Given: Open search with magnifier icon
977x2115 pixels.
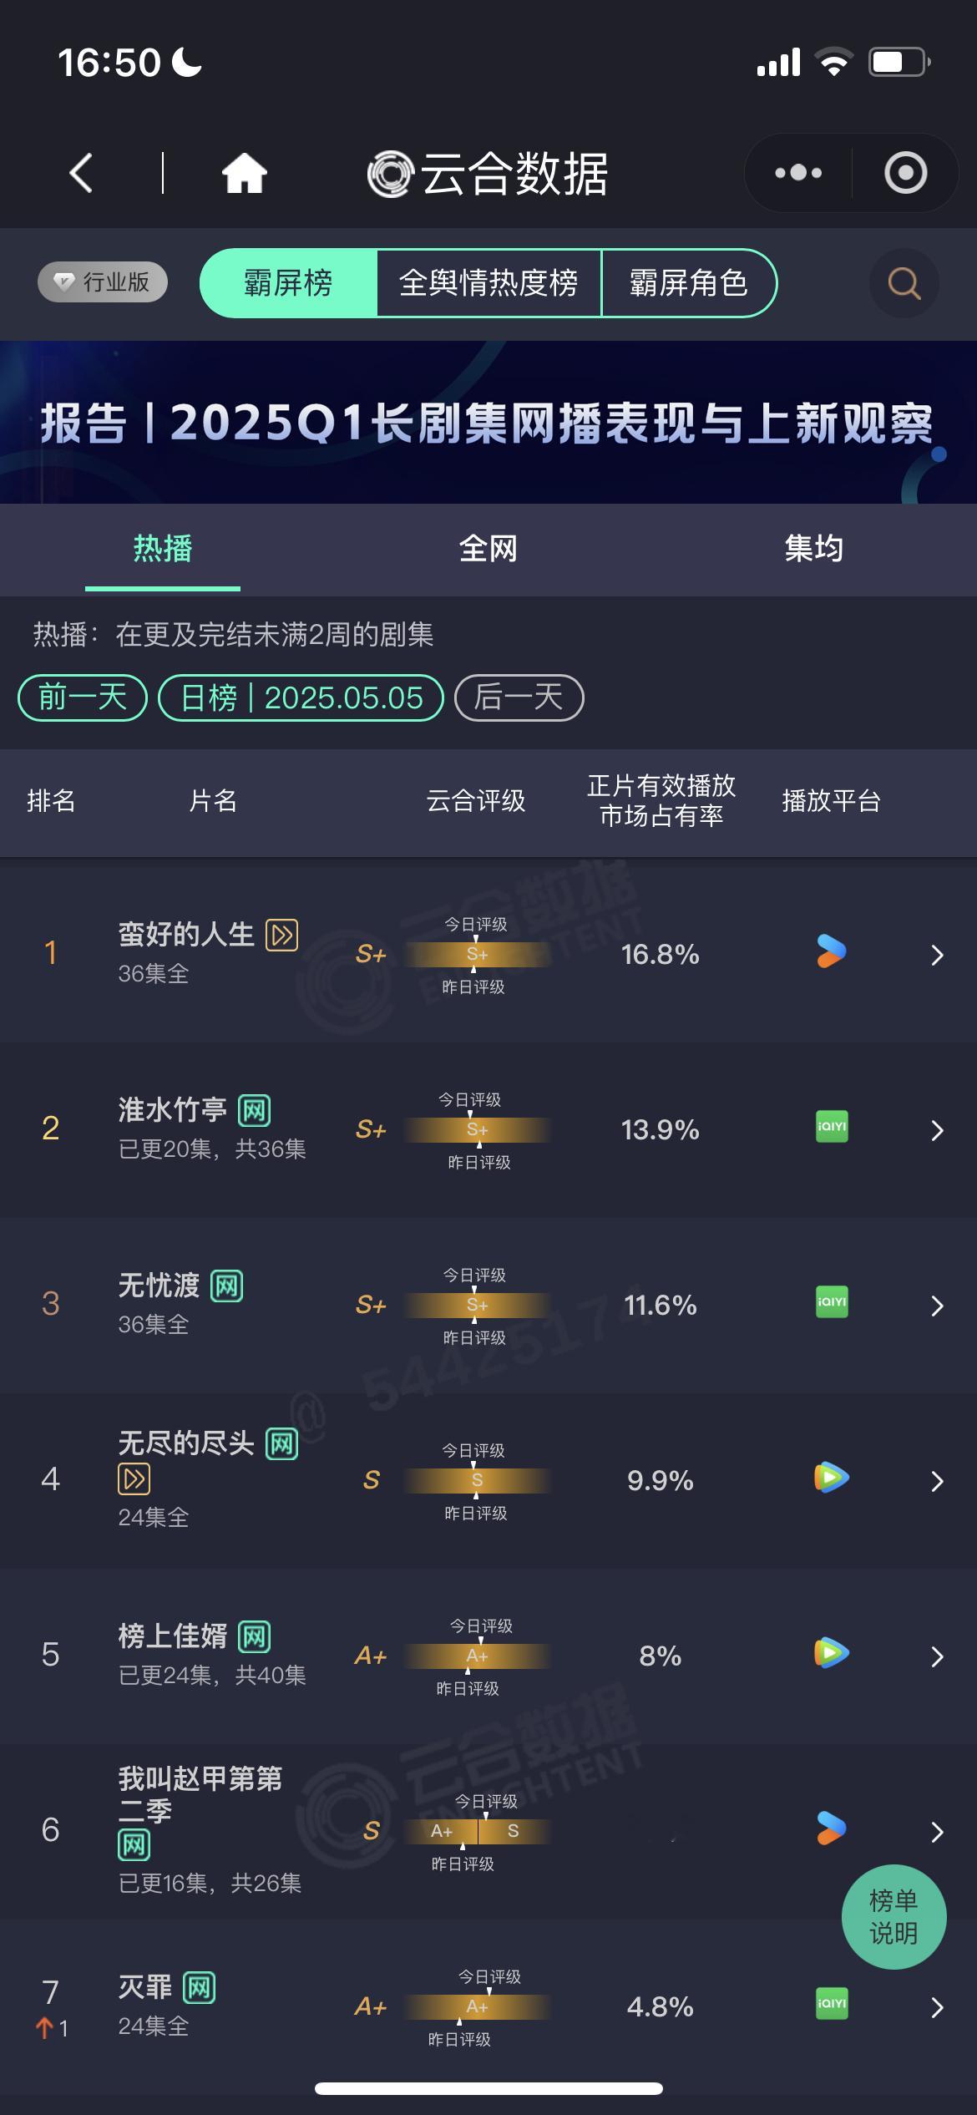Looking at the screenshot, I should [x=904, y=283].
